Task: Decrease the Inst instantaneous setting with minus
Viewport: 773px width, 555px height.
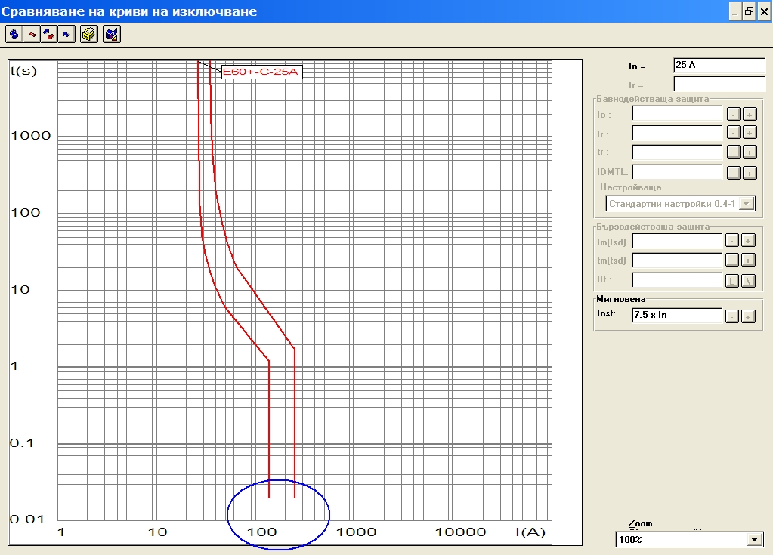Action: 732,316
